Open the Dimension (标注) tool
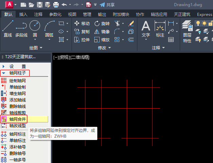 click(160, 29)
